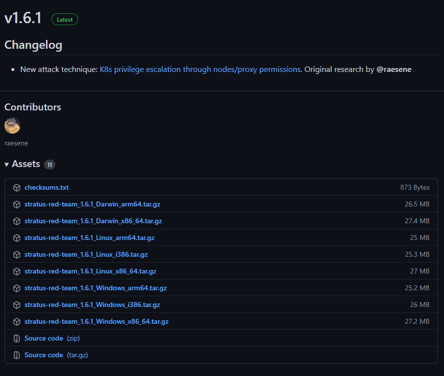This screenshot has height=376, width=444.
Task: Download stratus-red-team_1.6.1_Windows_arm64.tar.gz
Action: coord(96,288)
